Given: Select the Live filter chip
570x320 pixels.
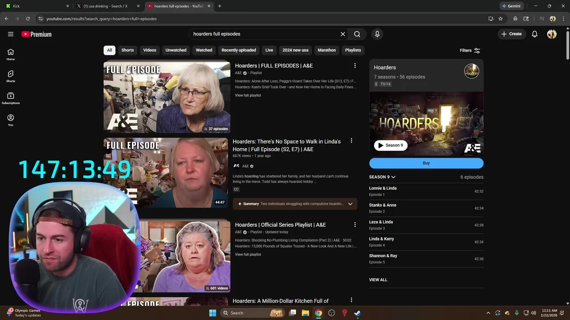Looking at the screenshot, I should click(269, 50).
